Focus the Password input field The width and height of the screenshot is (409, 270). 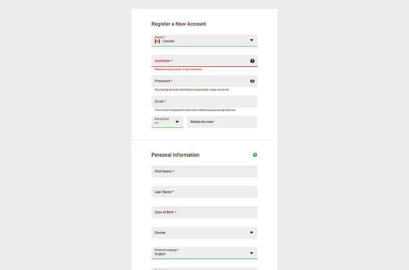coord(200,81)
